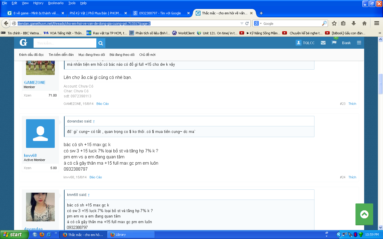Click the forum G logo
383x239 pixels.
click(x=23, y=42)
